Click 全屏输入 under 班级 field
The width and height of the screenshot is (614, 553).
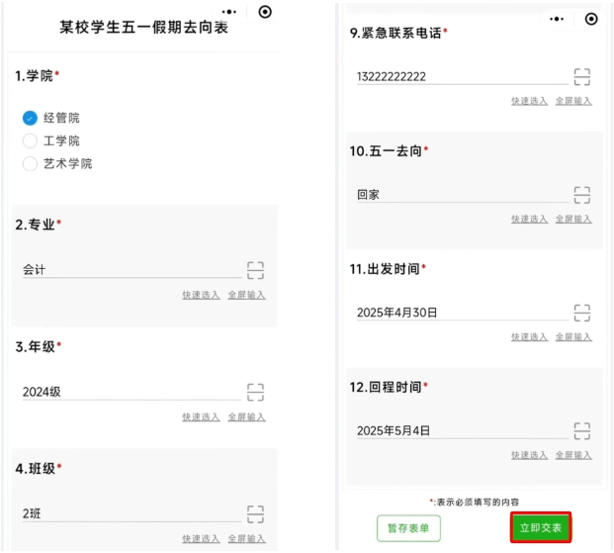[x=247, y=539]
